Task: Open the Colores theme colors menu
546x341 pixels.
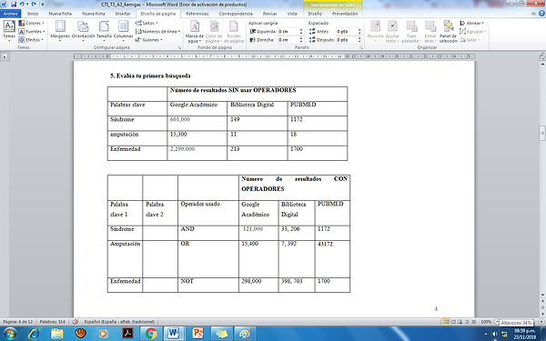Action: click(31, 23)
